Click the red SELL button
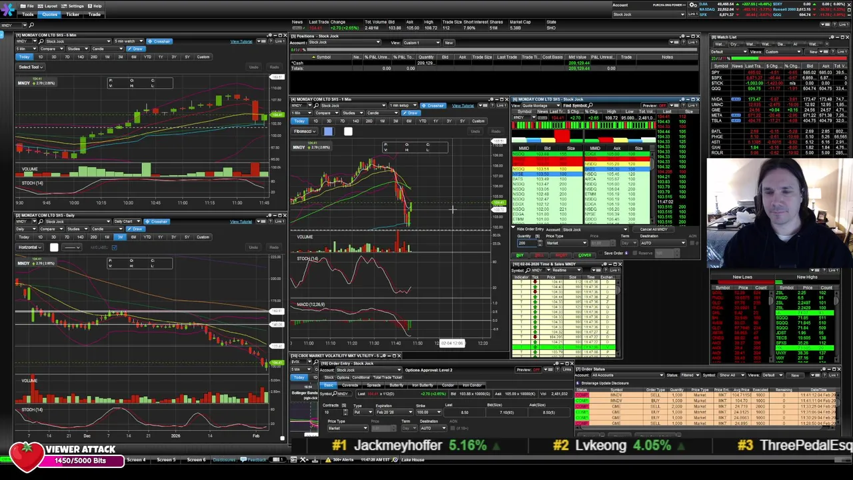Image resolution: width=853 pixels, height=480 pixels. (x=539, y=255)
